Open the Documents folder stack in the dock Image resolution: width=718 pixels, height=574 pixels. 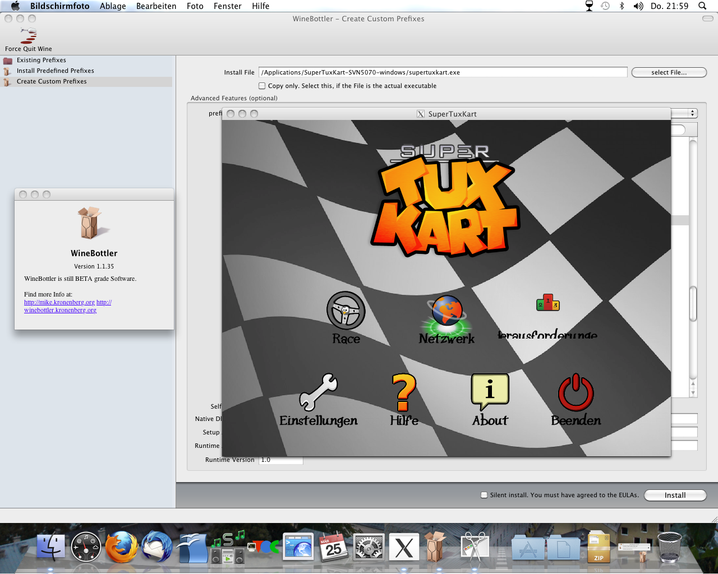tap(563, 548)
